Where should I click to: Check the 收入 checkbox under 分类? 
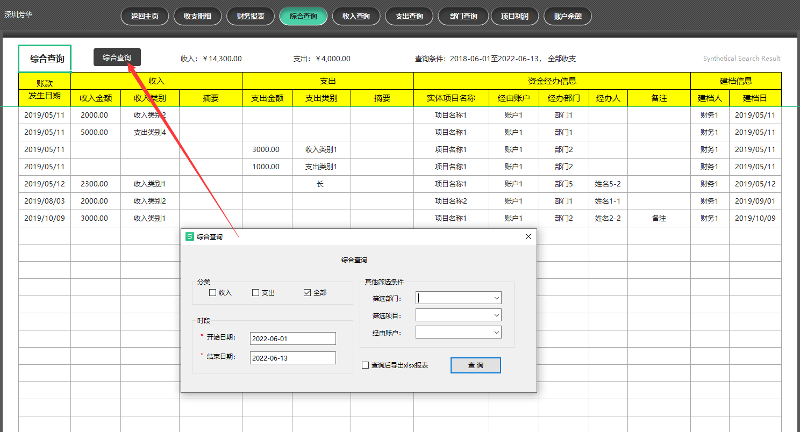point(212,293)
